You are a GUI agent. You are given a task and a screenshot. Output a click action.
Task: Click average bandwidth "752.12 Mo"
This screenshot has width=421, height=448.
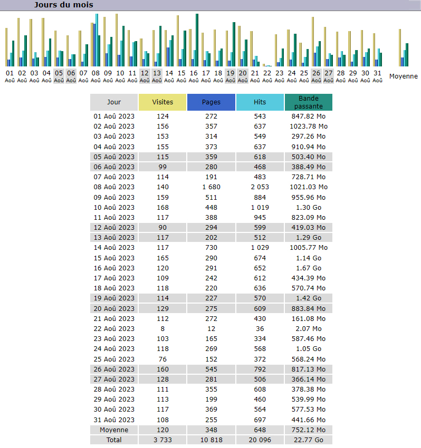(x=309, y=430)
